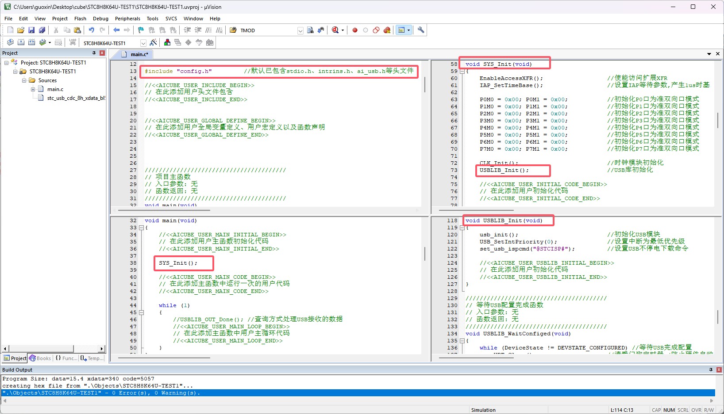Screen dimensions: 724x414
Task: Toggle the Build Output pane pin icon
Action: tap(711, 370)
